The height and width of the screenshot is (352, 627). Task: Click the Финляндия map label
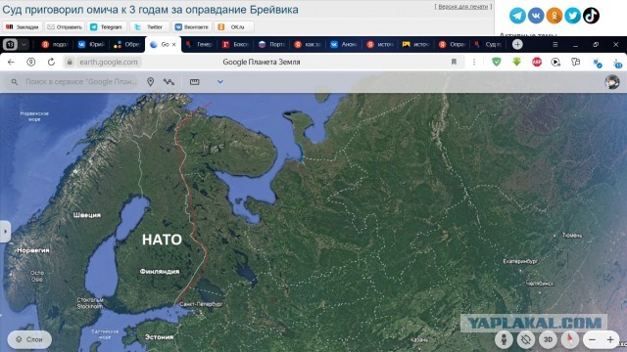[x=160, y=272]
